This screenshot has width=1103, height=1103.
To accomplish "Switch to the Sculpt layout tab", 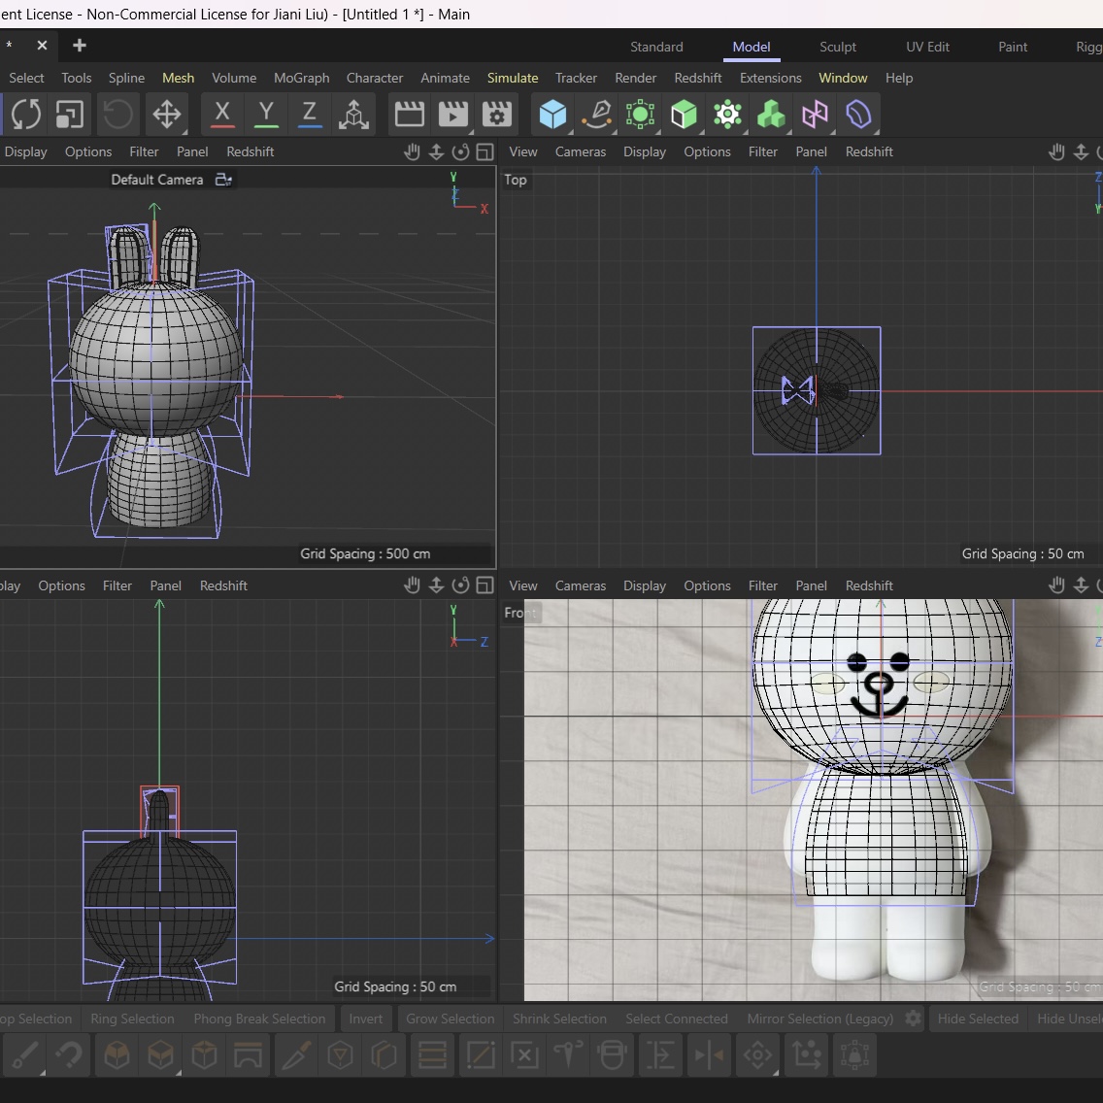I will click(837, 48).
